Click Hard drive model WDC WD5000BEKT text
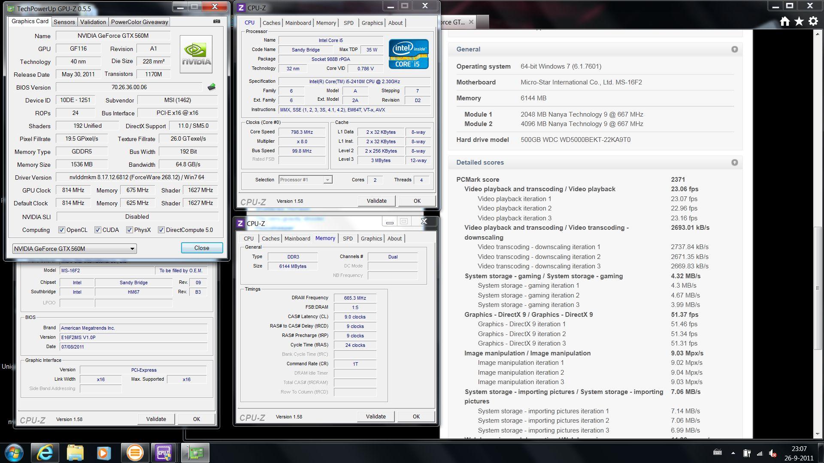 coord(576,140)
